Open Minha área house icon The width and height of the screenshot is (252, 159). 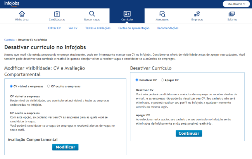(22, 14)
